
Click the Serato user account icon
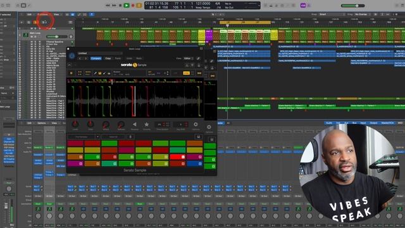pyautogui.click(x=199, y=65)
